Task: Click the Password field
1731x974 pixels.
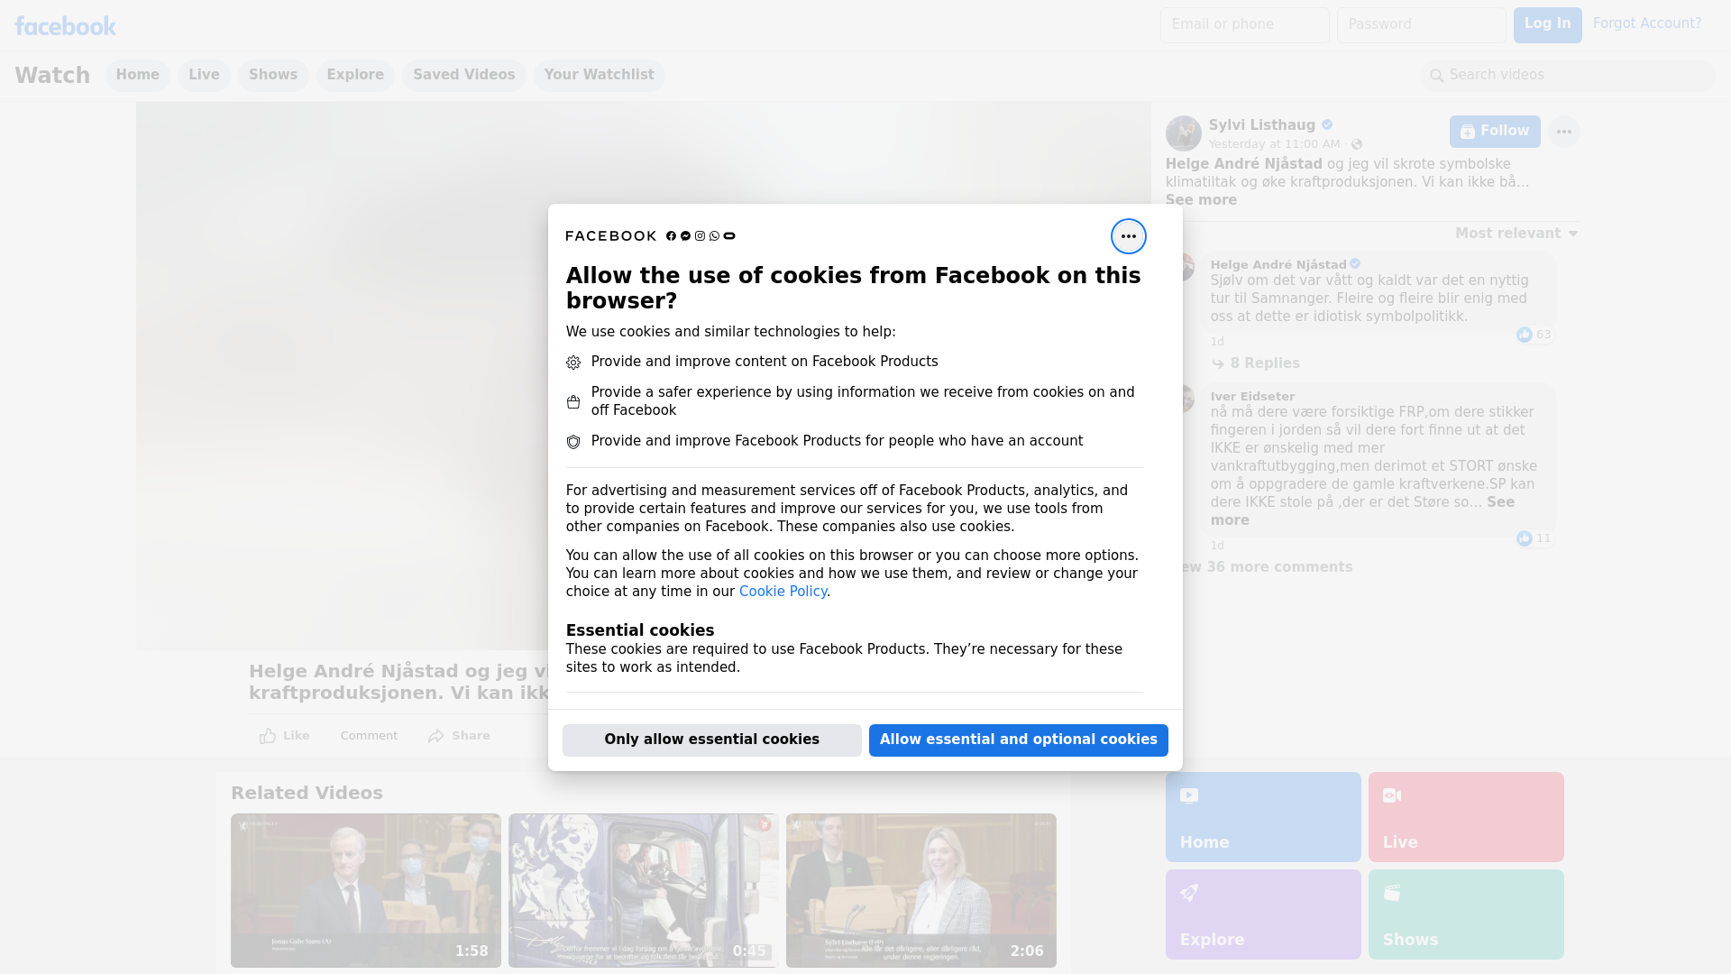Action: 1422,25
